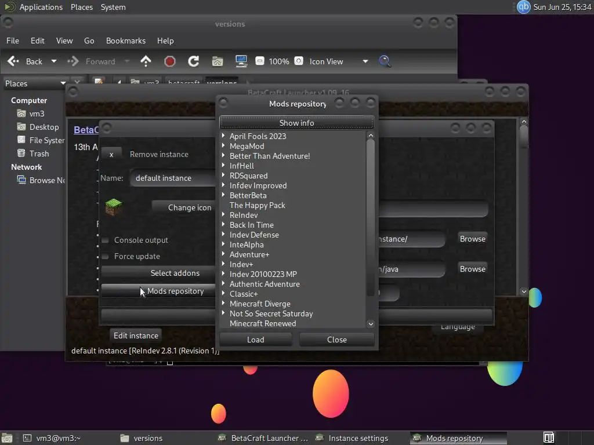594x445 pixels.
Task: Open the Bookmarks menu
Action: coord(126,41)
